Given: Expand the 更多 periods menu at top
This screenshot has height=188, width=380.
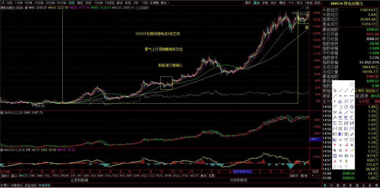Looking at the screenshot, I should [165, 3].
